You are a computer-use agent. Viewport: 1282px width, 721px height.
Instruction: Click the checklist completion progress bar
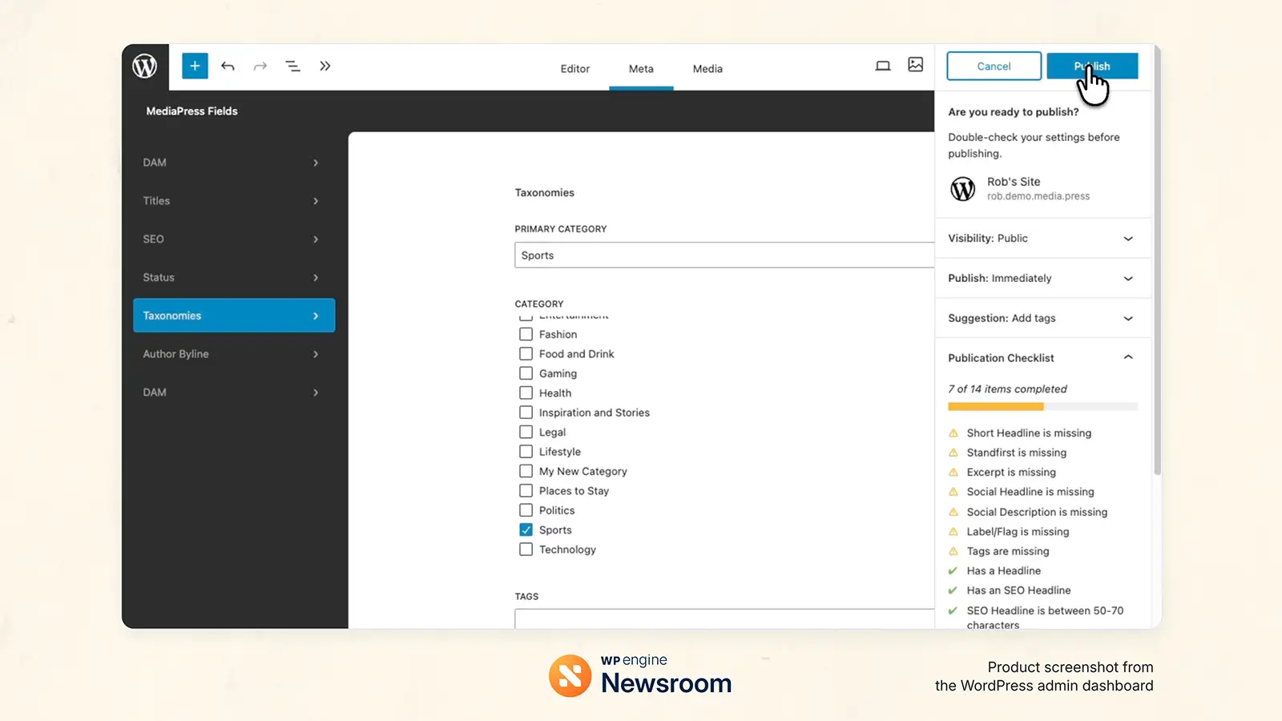point(1042,406)
